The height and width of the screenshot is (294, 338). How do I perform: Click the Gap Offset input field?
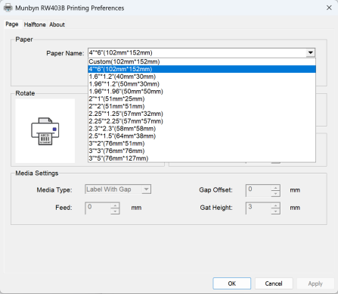(x=259, y=190)
